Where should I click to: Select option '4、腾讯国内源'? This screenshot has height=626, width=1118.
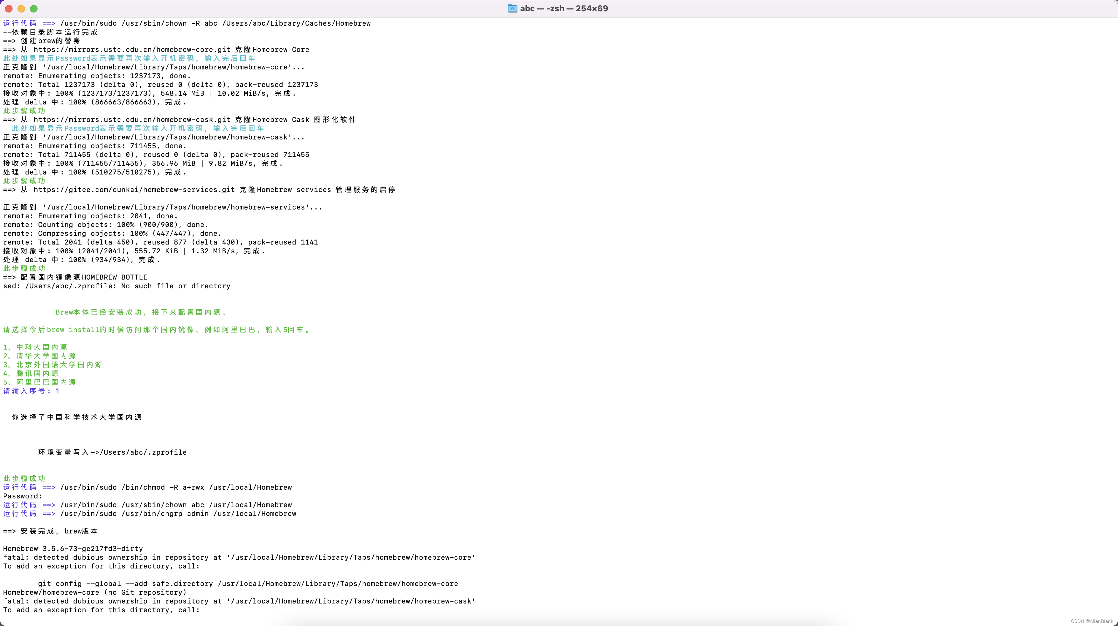(x=30, y=373)
